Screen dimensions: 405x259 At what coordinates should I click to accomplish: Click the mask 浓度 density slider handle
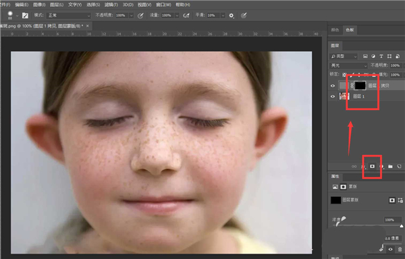coord(402,226)
